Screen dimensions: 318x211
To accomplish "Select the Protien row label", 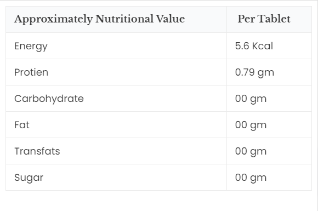I will (x=31, y=72).
